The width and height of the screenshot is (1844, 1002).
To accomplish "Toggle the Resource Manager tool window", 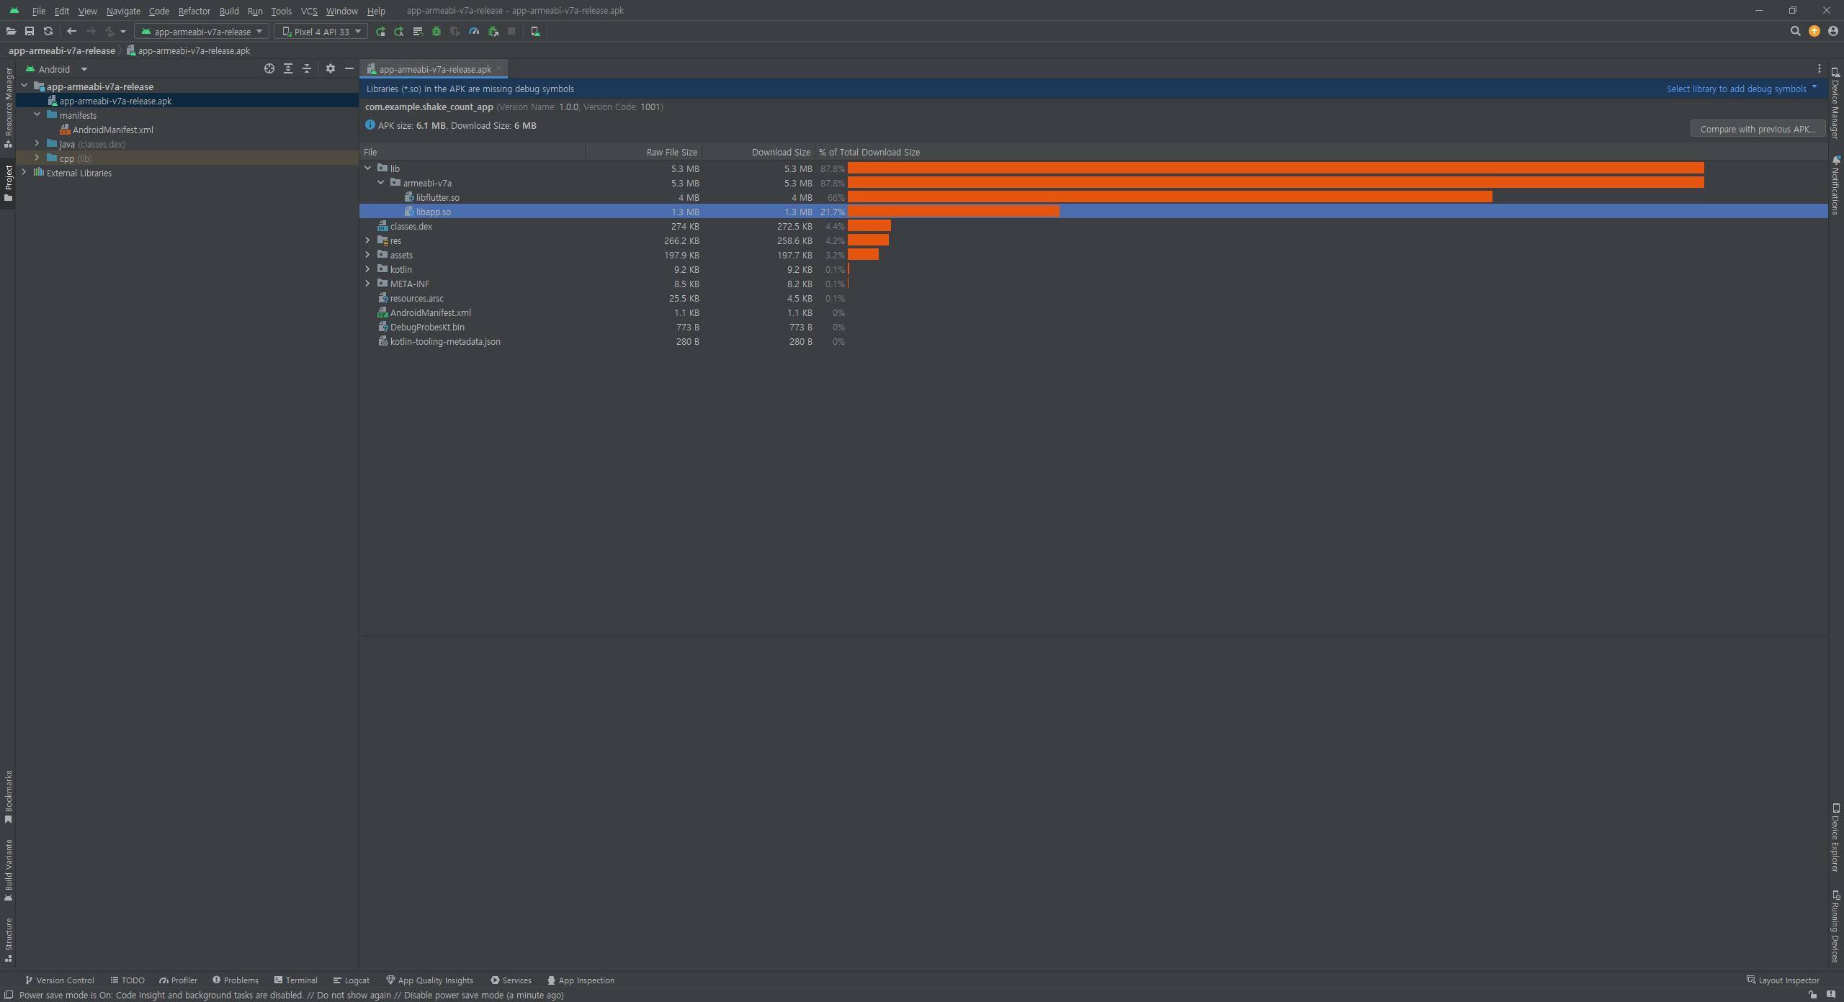I will tap(9, 107).
